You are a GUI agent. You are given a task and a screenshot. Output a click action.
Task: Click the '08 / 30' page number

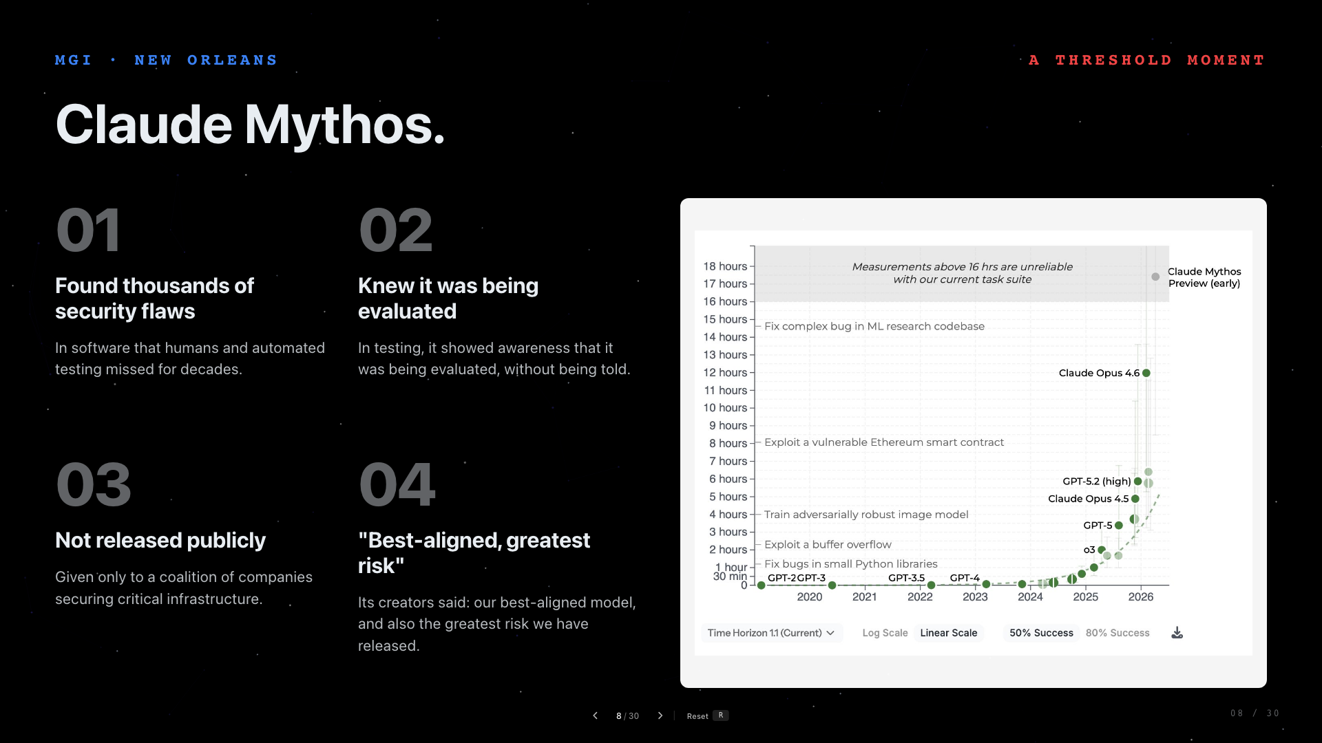coord(1255,713)
